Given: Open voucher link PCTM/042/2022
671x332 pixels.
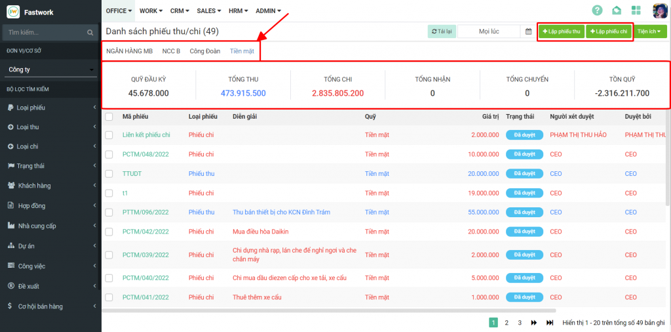Looking at the screenshot, I should point(145,232).
